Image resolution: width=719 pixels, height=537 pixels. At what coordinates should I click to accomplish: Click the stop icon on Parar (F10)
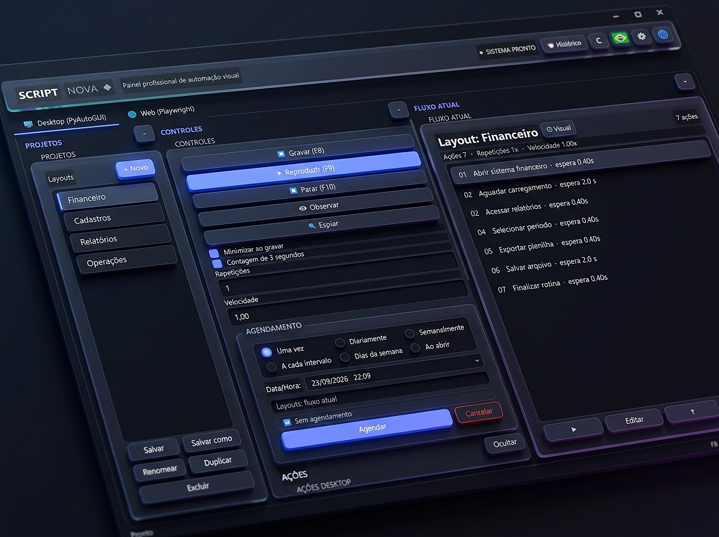(293, 191)
